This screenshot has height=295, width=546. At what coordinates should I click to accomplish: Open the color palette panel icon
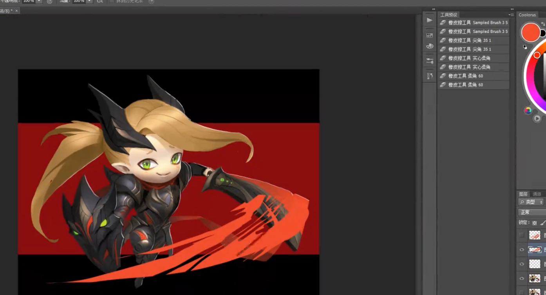(430, 46)
